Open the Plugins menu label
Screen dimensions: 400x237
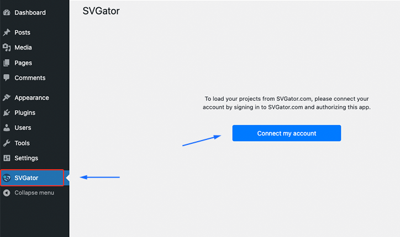pos(25,112)
